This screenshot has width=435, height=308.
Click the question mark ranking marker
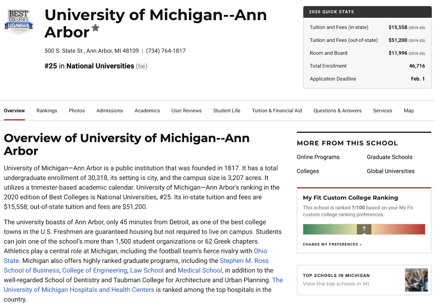pos(364,229)
